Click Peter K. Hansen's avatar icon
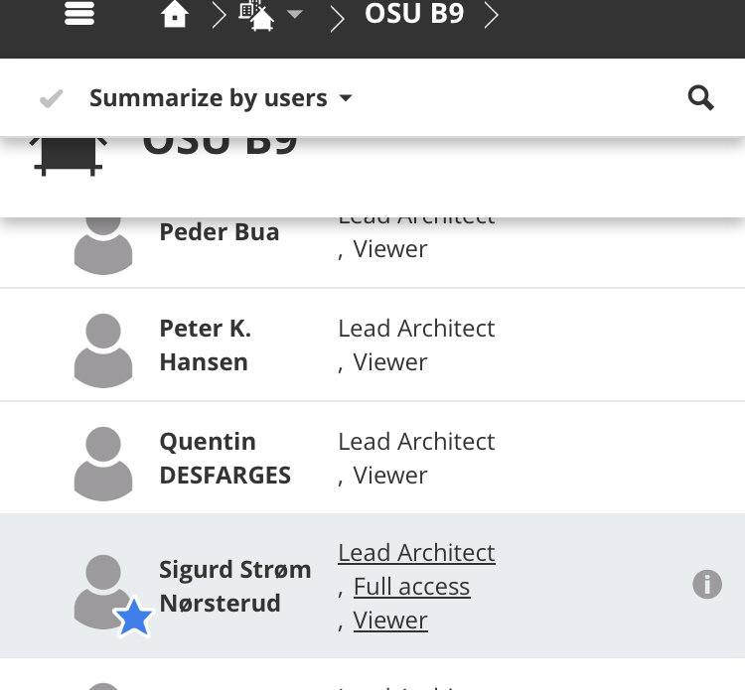745x690 pixels. point(103,349)
